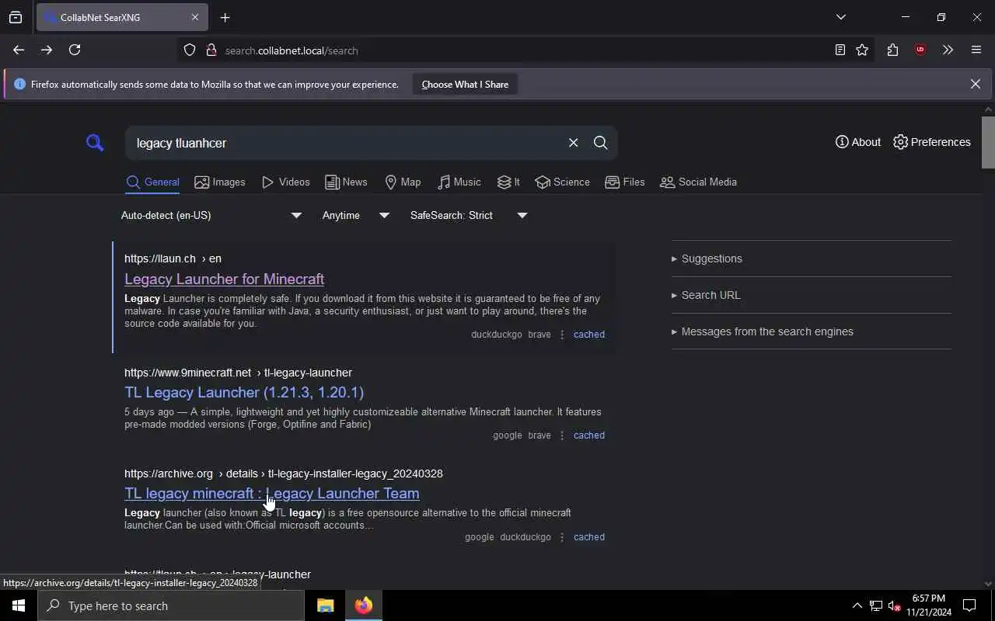Open the uBlock Origin extension icon
The height and width of the screenshot is (621, 995).
click(920, 50)
